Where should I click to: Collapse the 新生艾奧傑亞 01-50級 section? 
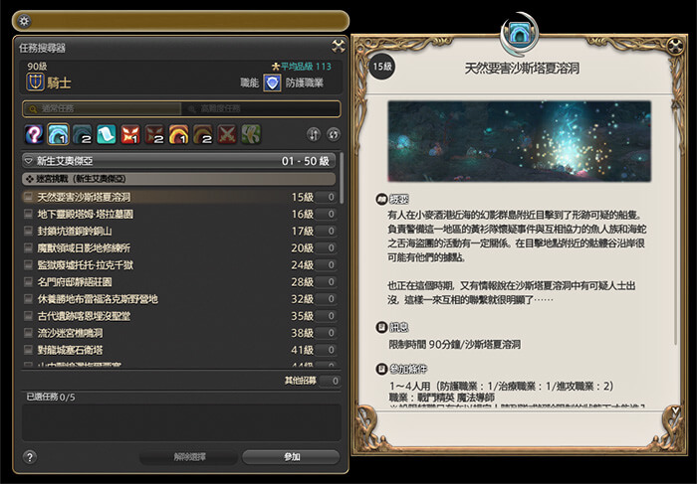178,161
